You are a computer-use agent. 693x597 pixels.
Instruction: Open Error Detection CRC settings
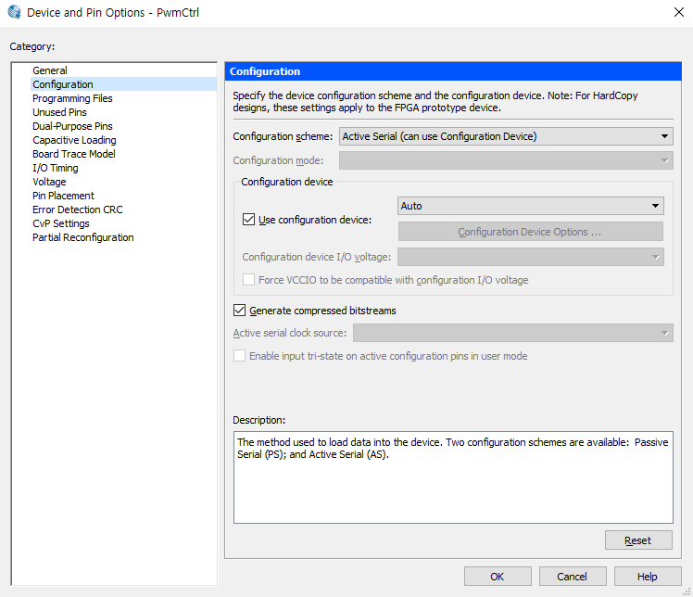tap(77, 210)
